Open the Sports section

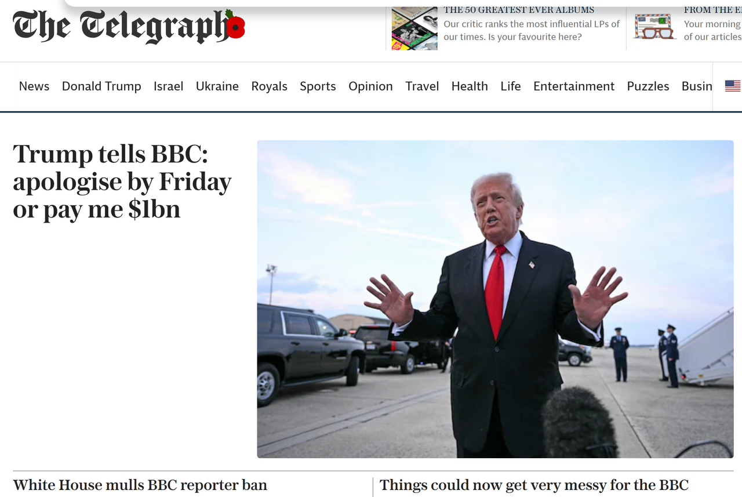(318, 86)
